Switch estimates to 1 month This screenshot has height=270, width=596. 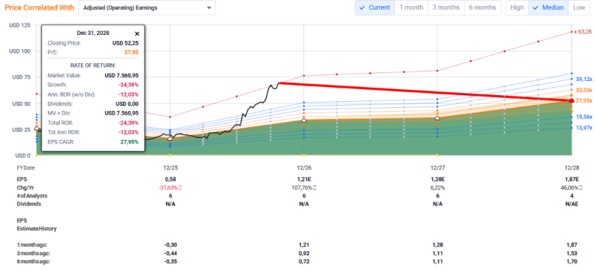[x=411, y=7]
